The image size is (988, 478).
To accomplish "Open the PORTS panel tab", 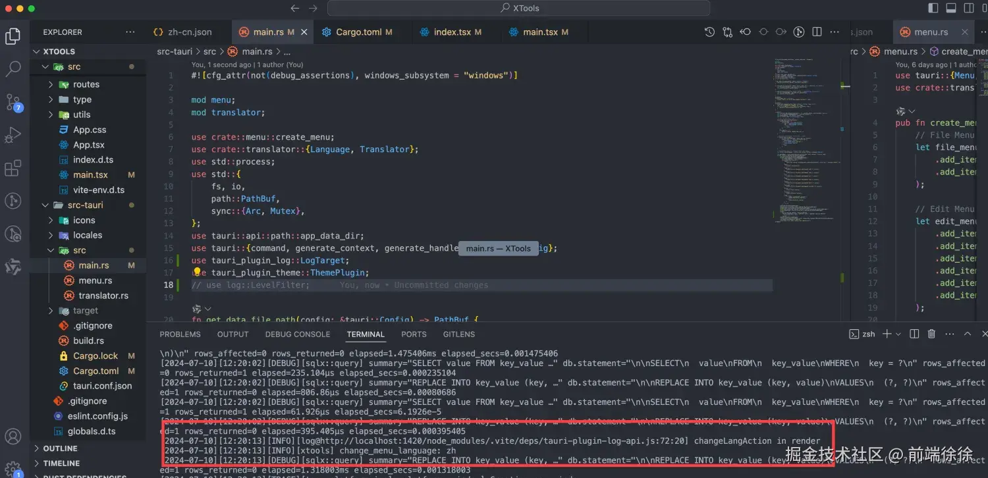I will click(x=414, y=334).
